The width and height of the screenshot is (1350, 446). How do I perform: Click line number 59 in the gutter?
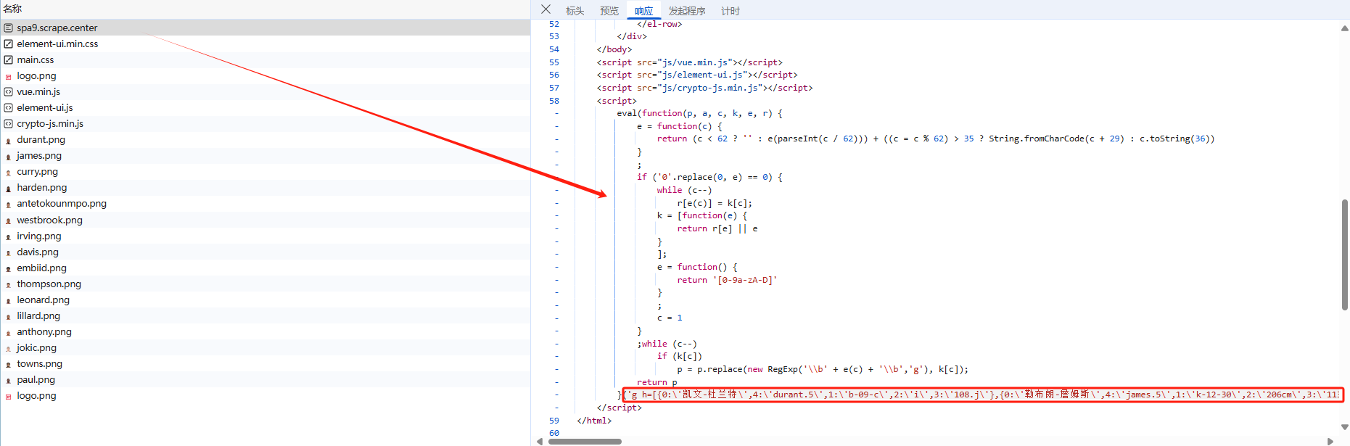(x=554, y=421)
